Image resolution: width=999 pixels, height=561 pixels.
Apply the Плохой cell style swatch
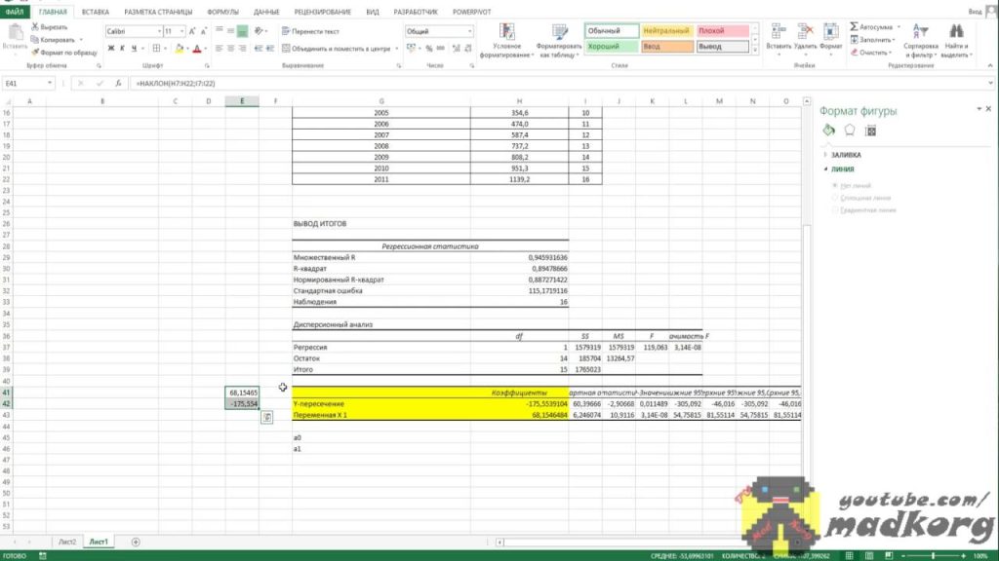pos(723,31)
